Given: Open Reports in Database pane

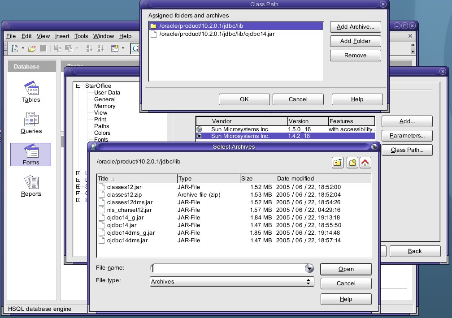Looking at the screenshot, I should click(31, 186).
